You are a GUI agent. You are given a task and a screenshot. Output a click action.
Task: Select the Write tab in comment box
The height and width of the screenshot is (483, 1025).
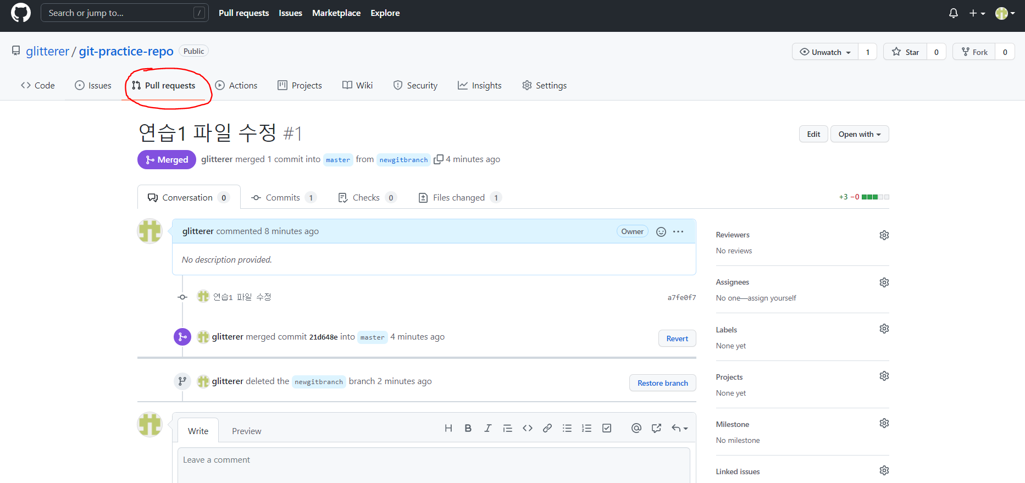(x=198, y=431)
